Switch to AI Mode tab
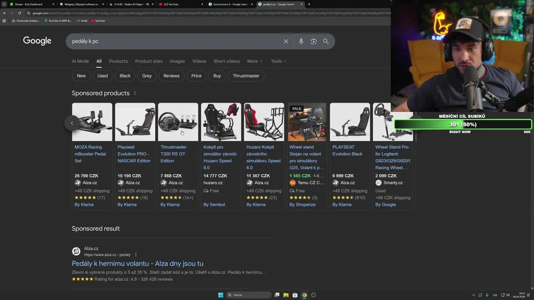The height and width of the screenshot is (300, 534). [x=80, y=61]
